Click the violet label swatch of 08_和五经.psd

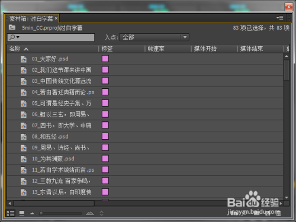point(105,136)
